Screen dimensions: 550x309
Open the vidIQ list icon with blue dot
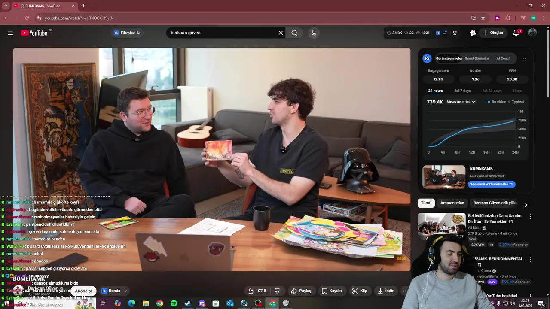pos(445,33)
